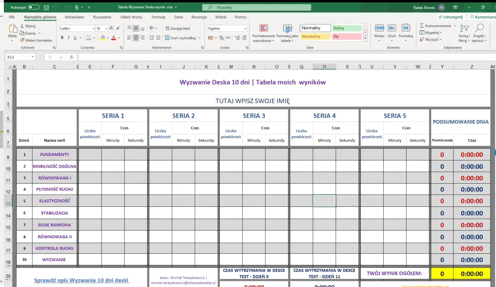Click the decrease indent icon
This screenshot has height=287, width=496.
pyautogui.click(x=151, y=38)
